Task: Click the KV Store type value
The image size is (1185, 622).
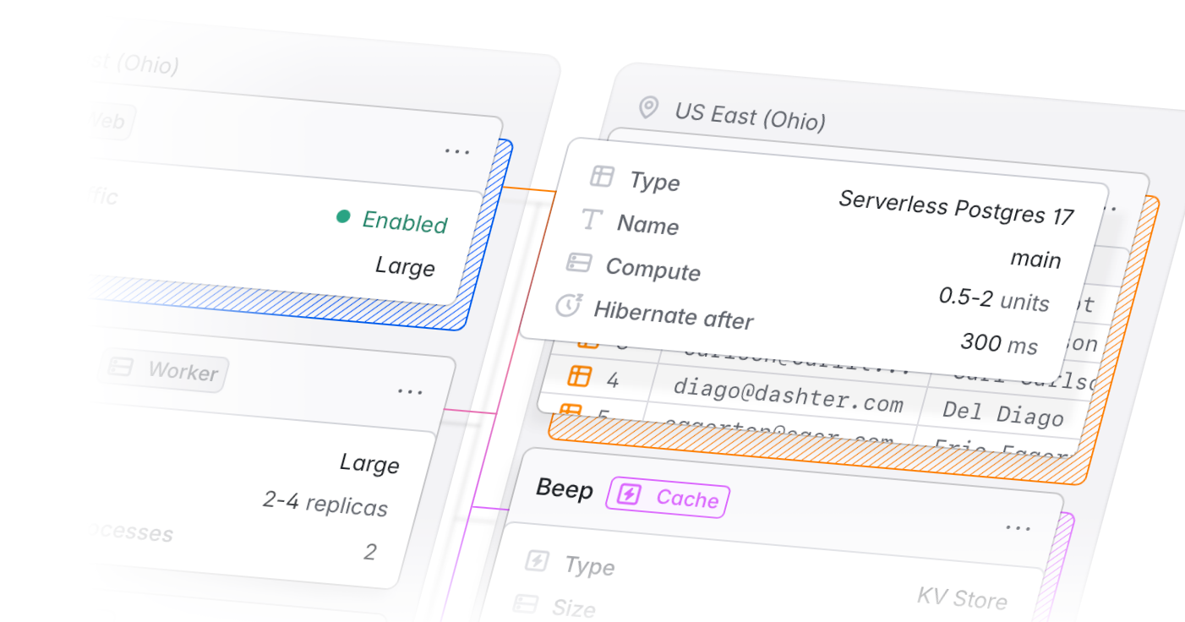Action: [x=962, y=597]
